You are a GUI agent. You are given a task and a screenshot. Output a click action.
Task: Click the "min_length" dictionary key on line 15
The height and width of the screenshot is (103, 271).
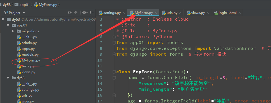[155, 89]
